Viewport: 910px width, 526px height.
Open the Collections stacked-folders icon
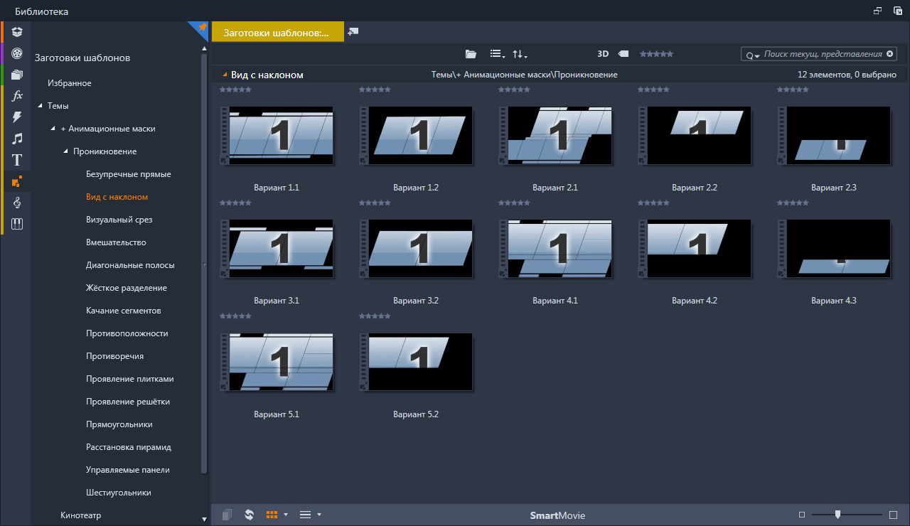(17, 75)
